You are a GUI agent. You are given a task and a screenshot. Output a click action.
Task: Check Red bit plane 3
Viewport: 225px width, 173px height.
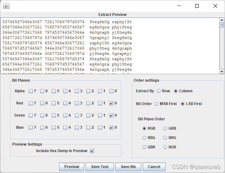(77, 103)
